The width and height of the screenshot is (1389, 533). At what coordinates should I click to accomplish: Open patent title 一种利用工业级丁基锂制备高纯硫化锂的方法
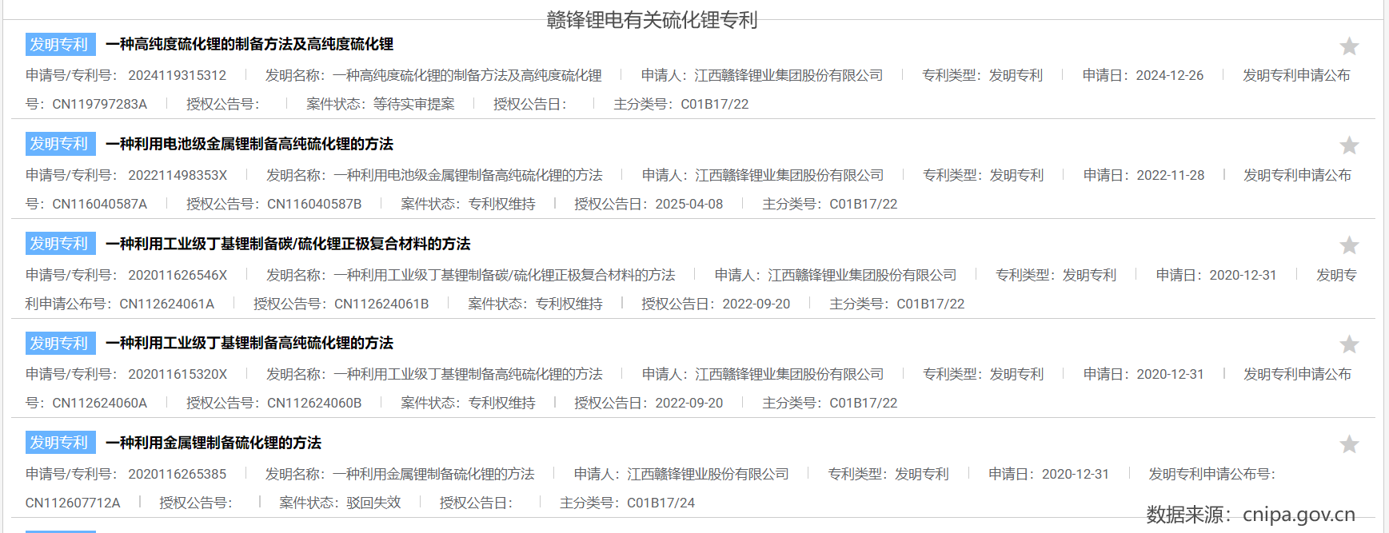tap(249, 343)
